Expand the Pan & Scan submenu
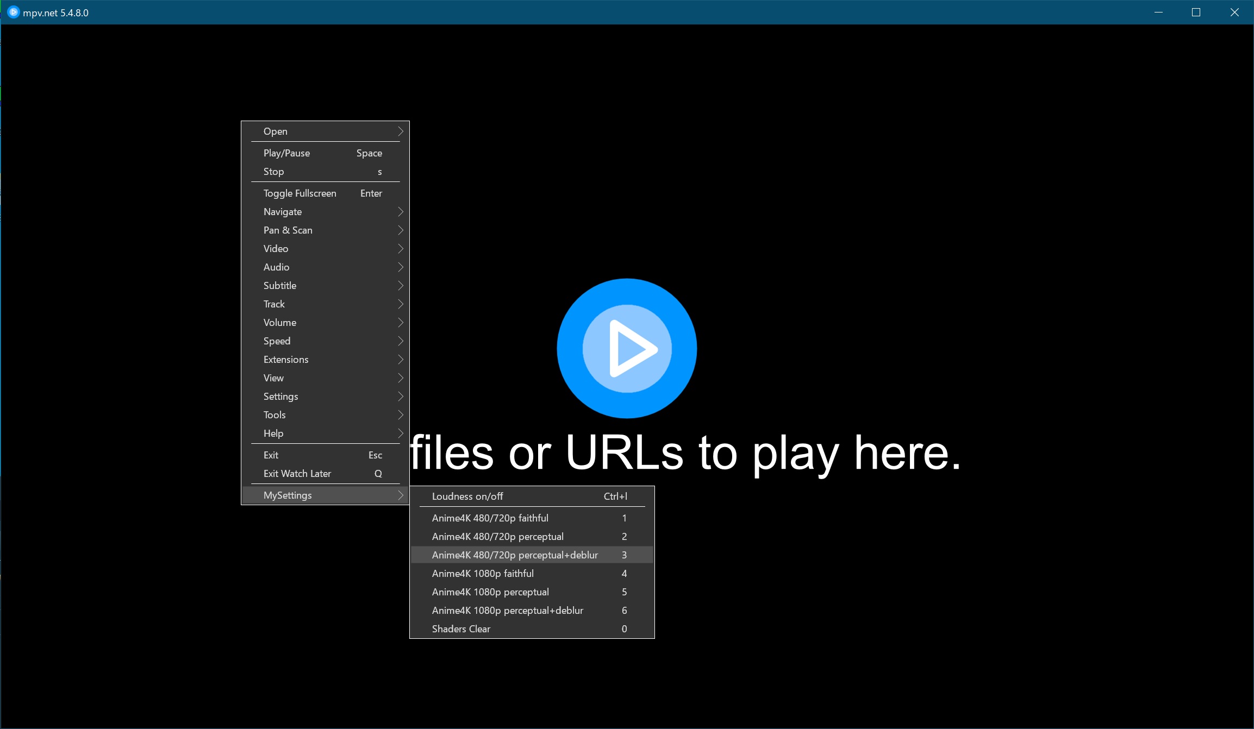The width and height of the screenshot is (1254, 729). pos(288,230)
